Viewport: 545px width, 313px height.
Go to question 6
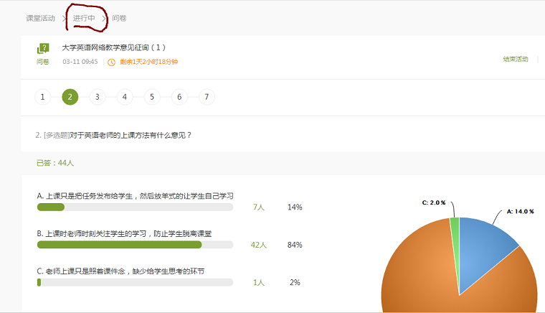coord(179,97)
